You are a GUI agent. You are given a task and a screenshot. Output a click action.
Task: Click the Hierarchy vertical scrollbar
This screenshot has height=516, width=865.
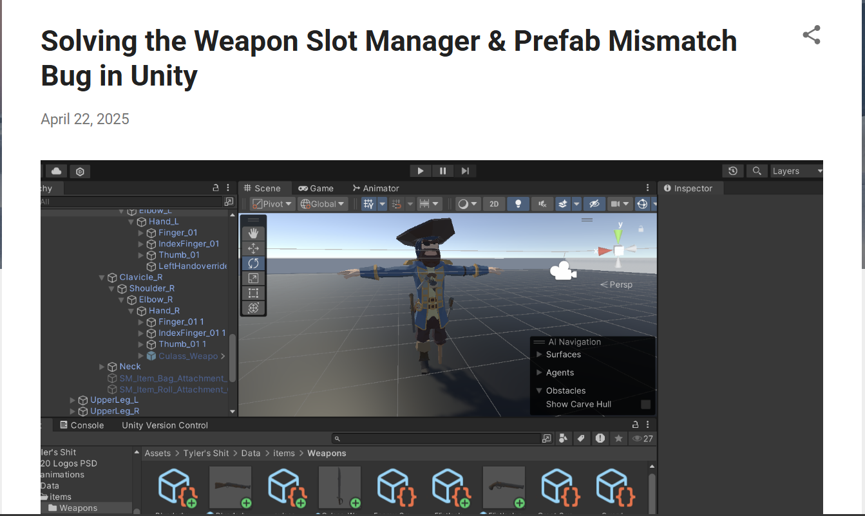[x=233, y=358]
